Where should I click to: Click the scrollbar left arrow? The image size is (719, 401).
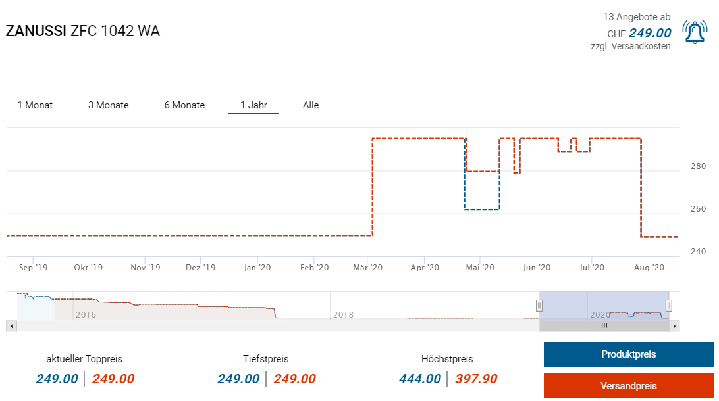(11, 325)
